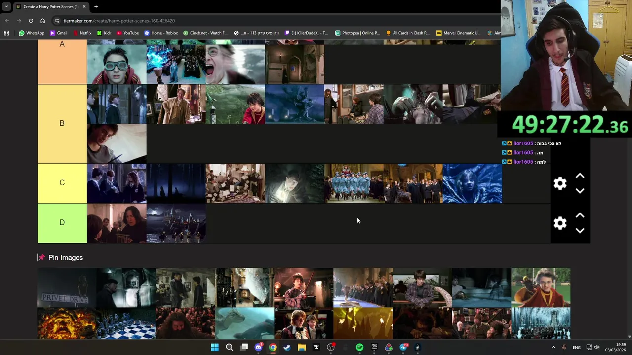This screenshot has width=632, height=355.
Task: Select Hogwarts castle night image in tier D
Action: (176, 223)
